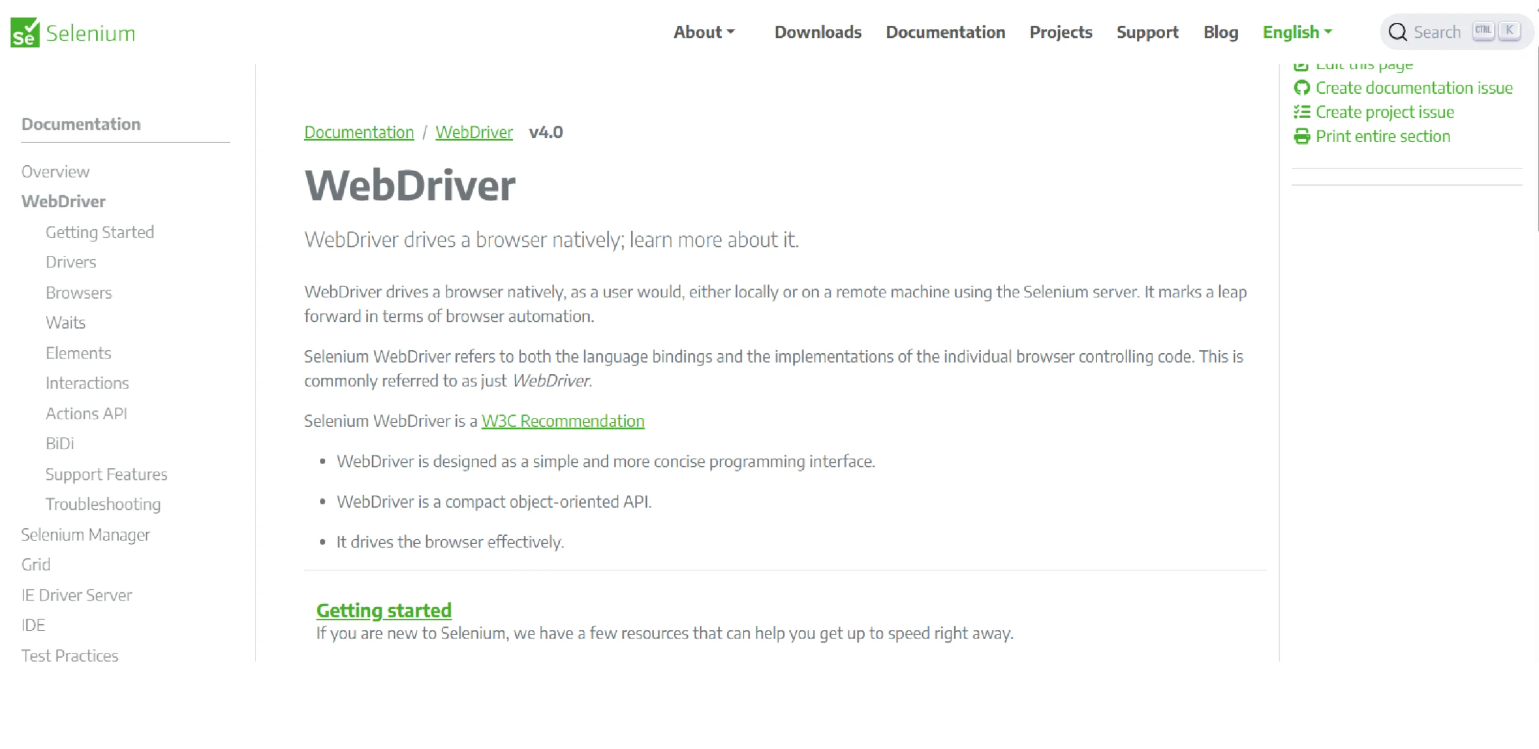Image resolution: width=1539 pixels, height=749 pixels.
Task: Click the Print entire section link
Action: [1383, 136]
